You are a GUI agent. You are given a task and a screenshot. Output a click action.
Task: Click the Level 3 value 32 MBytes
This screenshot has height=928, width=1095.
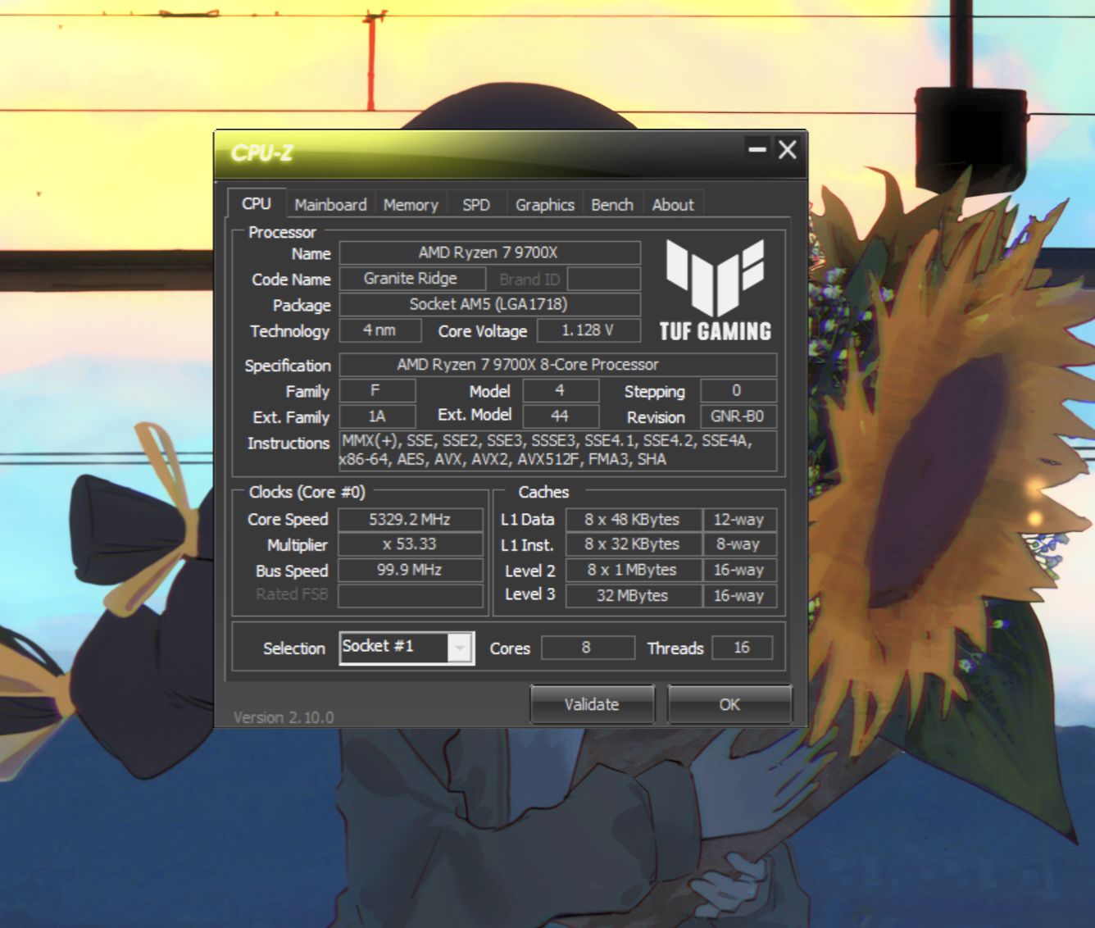point(633,595)
